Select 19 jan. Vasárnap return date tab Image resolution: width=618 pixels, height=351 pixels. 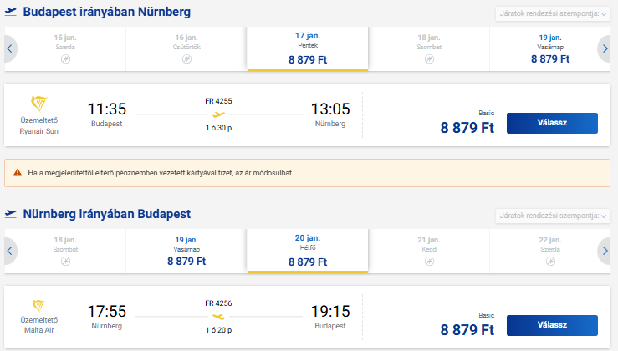[186, 251]
